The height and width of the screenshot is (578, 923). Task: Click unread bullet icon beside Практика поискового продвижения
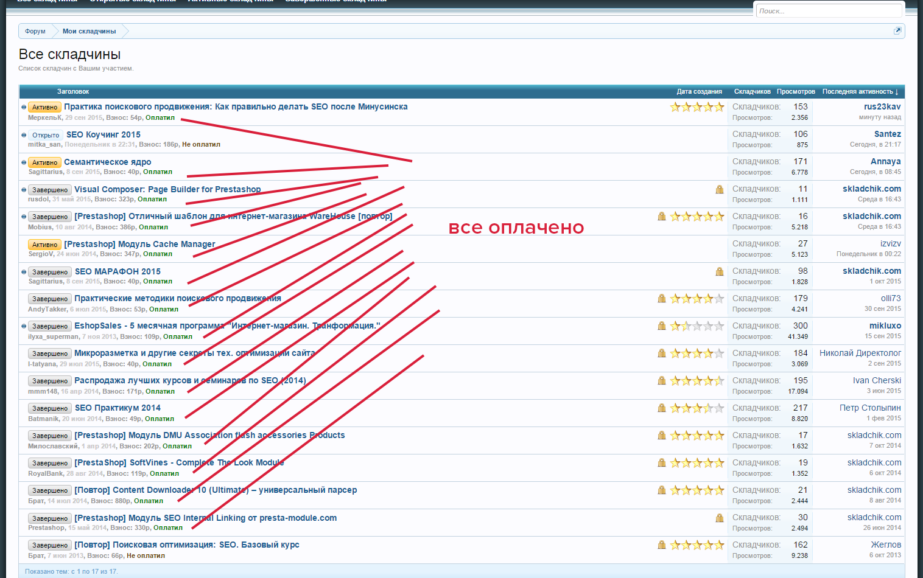coord(24,107)
